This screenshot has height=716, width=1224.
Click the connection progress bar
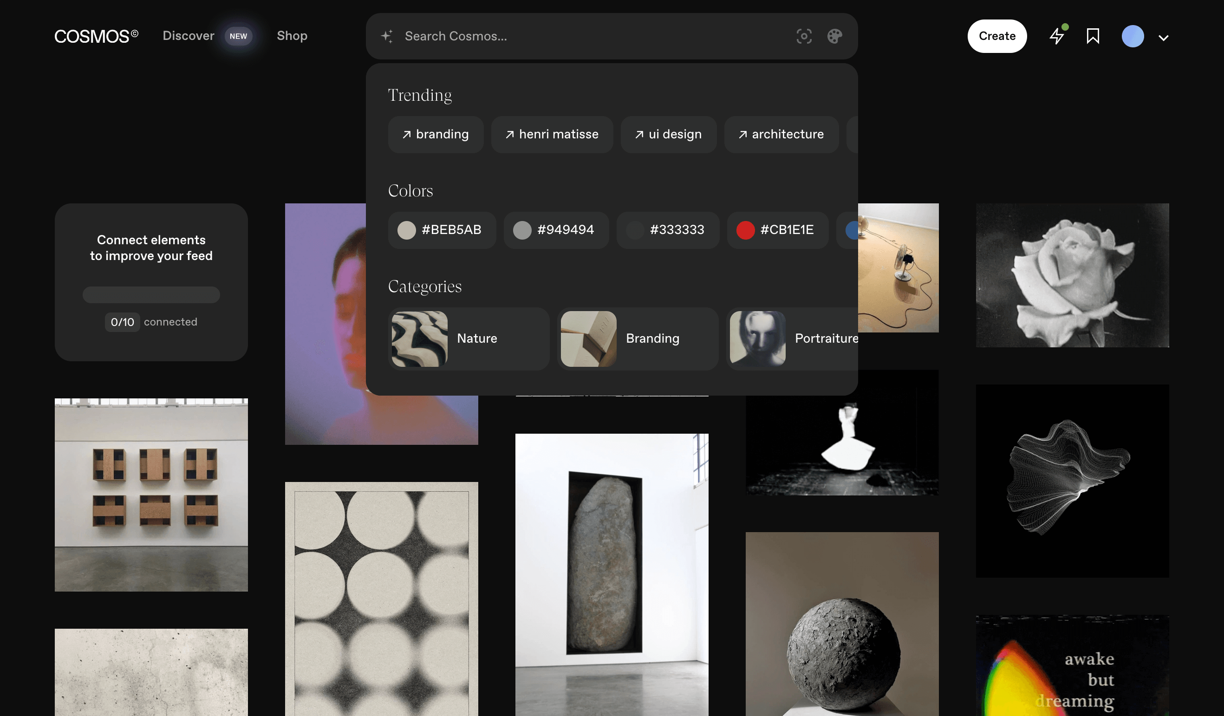click(x=151, y=294)
